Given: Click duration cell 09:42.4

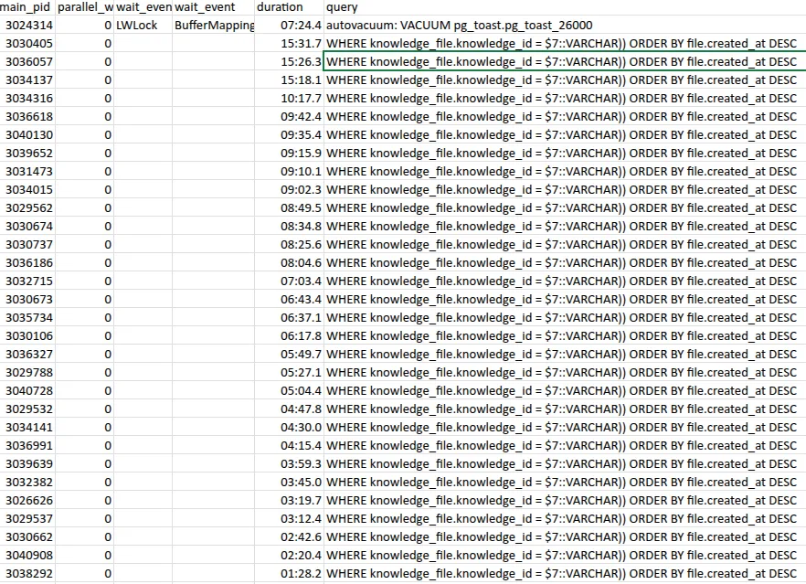Looking at the screenshot, I should [289, 117].
